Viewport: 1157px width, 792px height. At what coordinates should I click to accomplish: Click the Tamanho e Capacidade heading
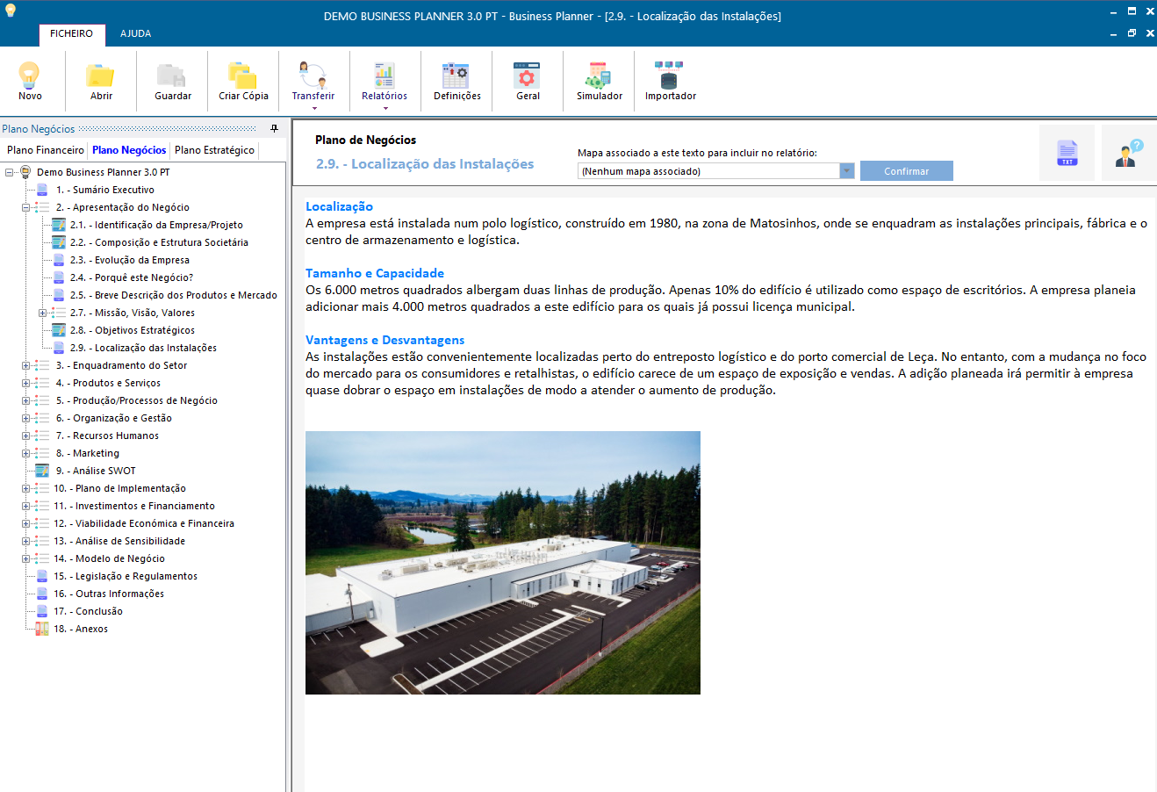click(x=375, y=273)
